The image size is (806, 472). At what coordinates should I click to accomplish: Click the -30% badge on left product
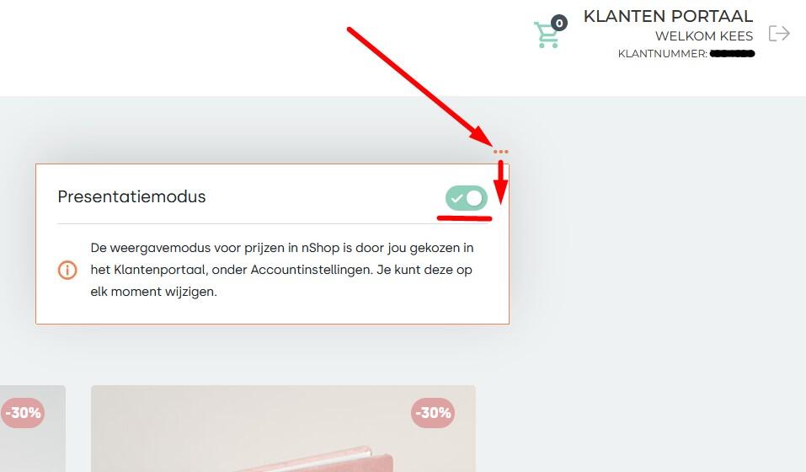coord(22,413)
